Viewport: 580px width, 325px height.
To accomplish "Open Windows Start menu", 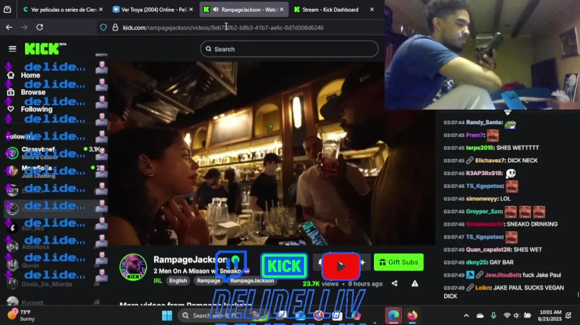I will [x=167, y=315].
